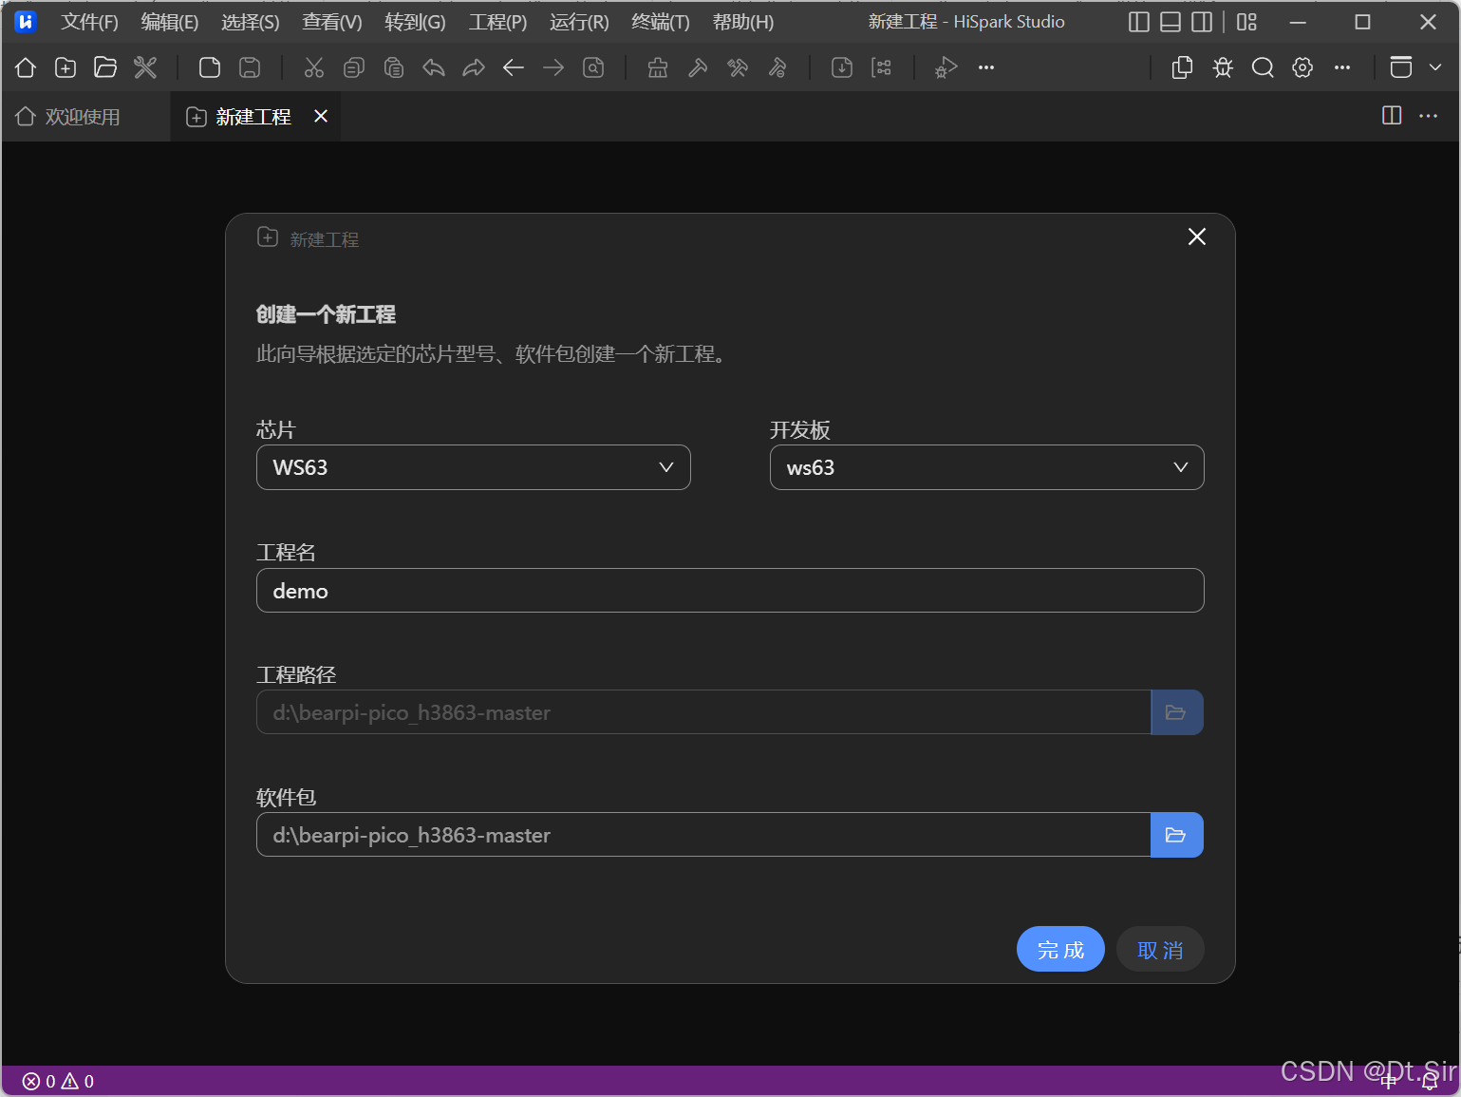Click the 软件包 path input field
Viewport: 1461px width, 1097px height.
point(703,835)
